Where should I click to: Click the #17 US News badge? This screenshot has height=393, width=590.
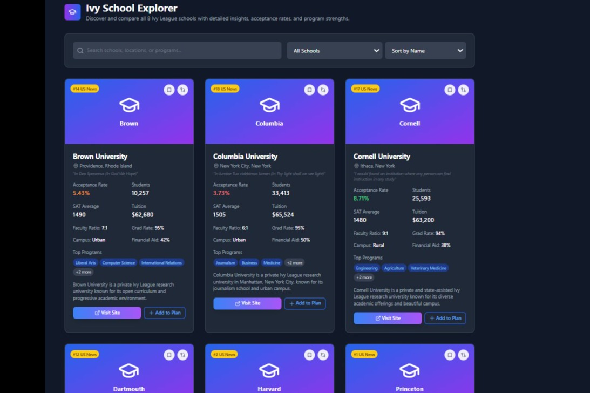tap(365, 89)
